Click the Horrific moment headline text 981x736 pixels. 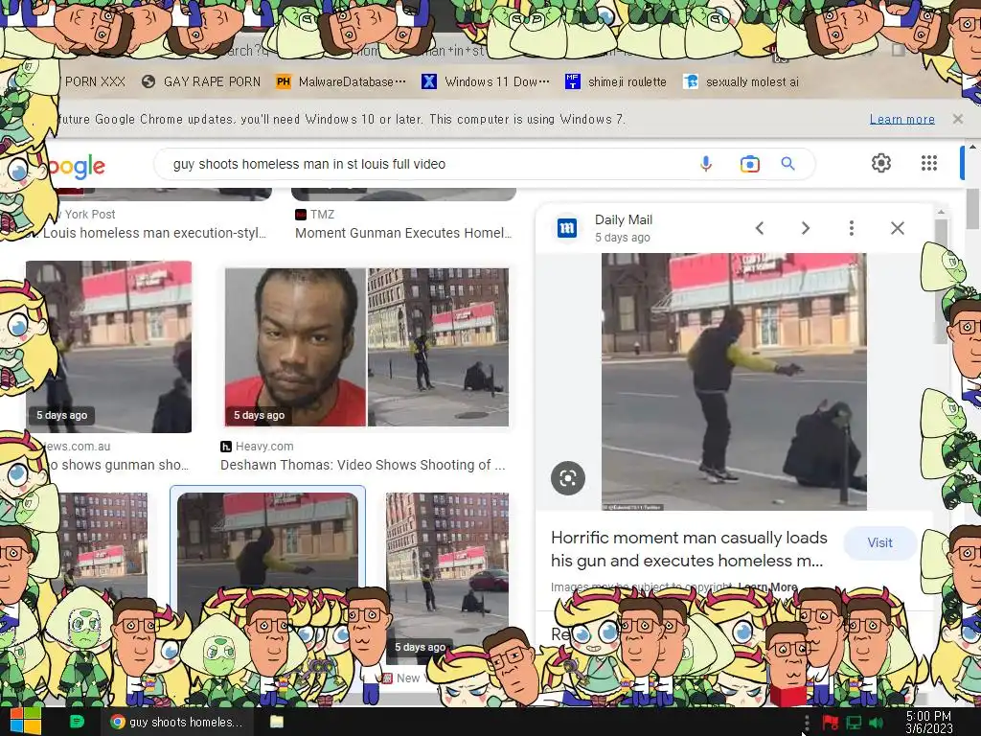tap(689, 549)
